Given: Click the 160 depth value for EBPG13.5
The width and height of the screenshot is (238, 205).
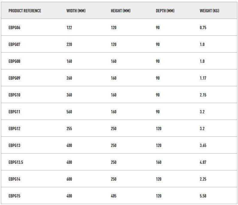Looking at the screenshot, I should click(159, 162).
